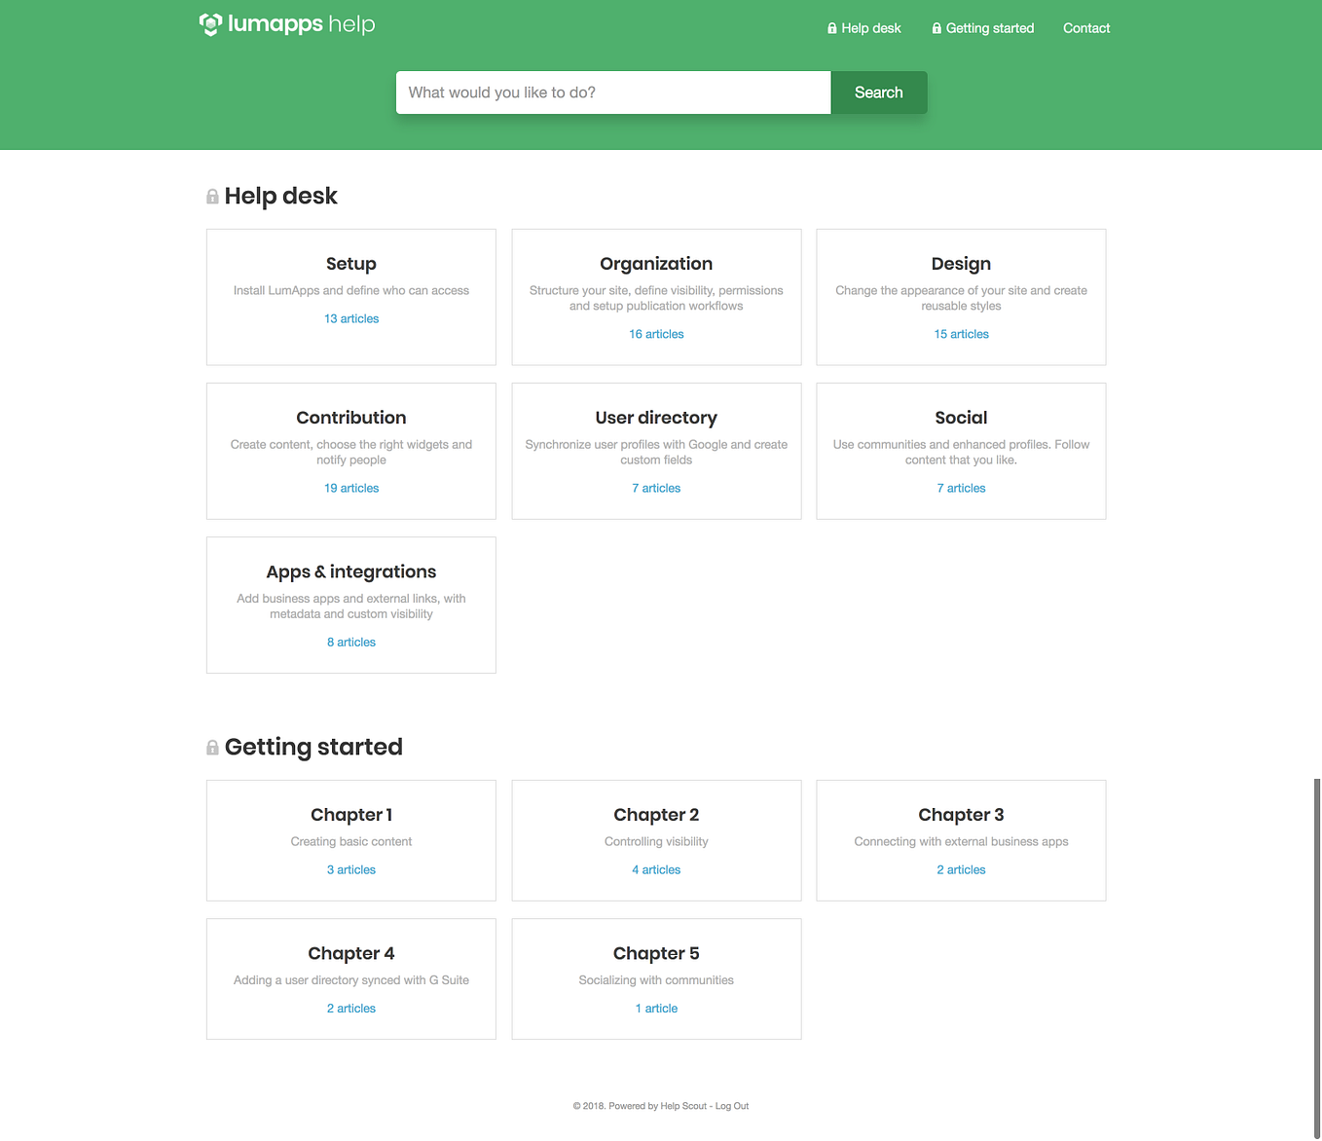Open the 13 articles in Setup
The height and width of the screenshot is (1141, 1322).
pos(350,318)
